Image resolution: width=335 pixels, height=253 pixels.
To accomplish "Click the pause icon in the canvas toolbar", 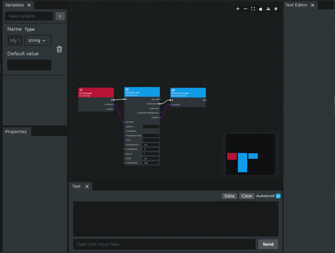I will tap(276, 9).
